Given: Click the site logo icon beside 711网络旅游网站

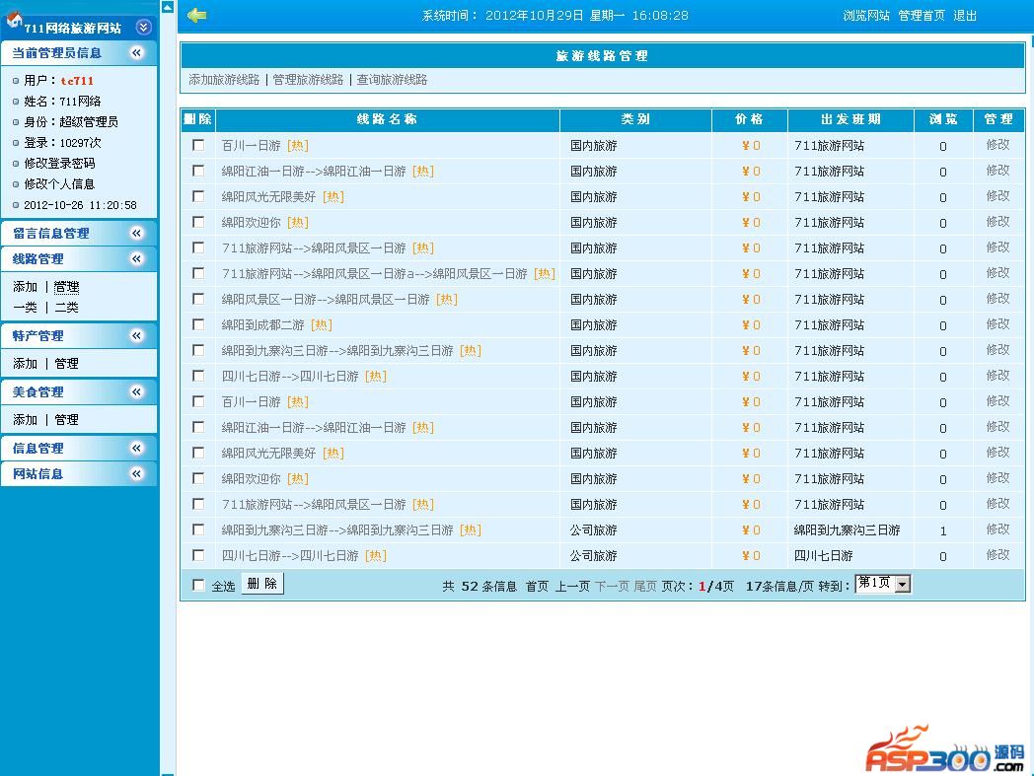Looking at the screenshot, I should (13, 21).
